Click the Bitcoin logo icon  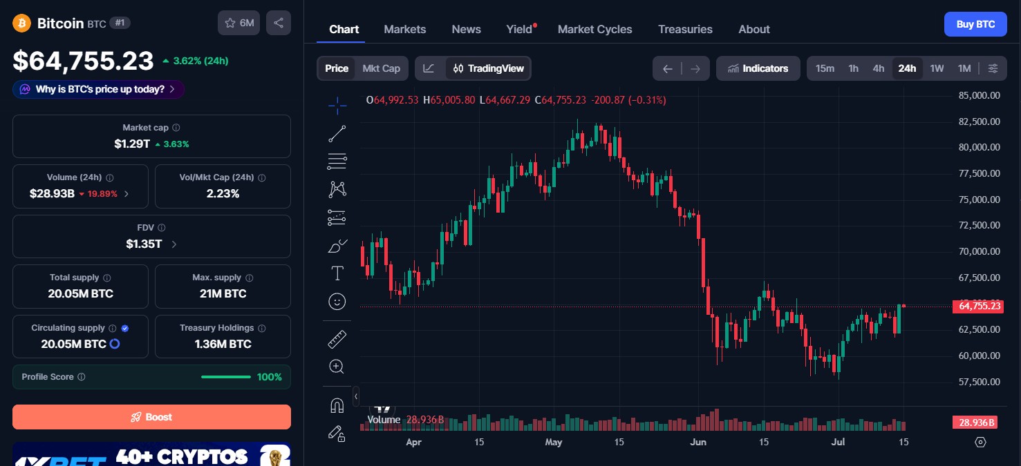click(21, 23)
